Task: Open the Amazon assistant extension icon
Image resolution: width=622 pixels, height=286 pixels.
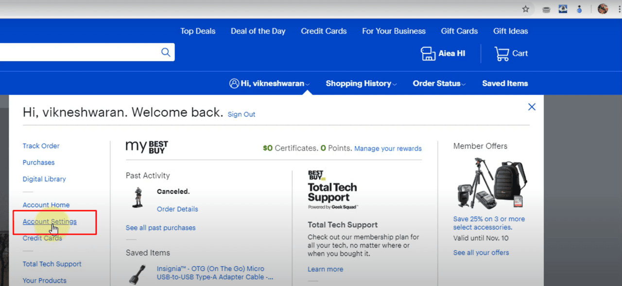Action: 563,9
